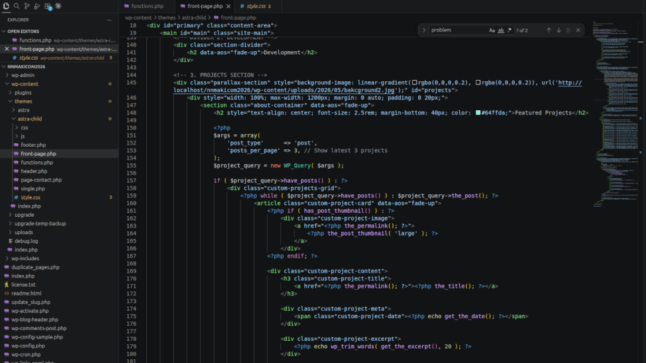Open the Extensions view icon with badge
The height and width of the screenshot is (363, 646).
coord(48,6)
